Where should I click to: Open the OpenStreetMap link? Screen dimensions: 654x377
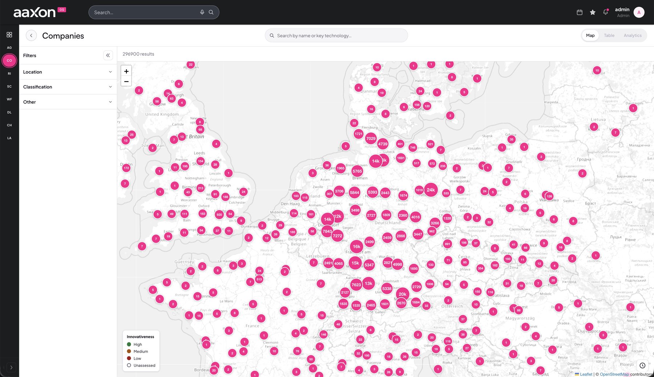coord(614,374)
